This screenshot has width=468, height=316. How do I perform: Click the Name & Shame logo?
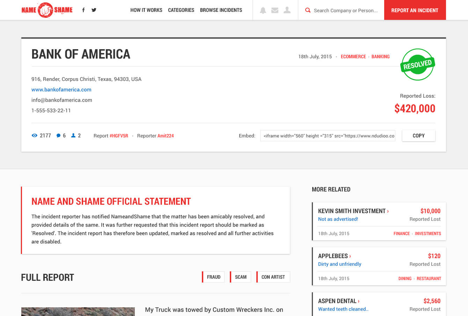[47, 10]
